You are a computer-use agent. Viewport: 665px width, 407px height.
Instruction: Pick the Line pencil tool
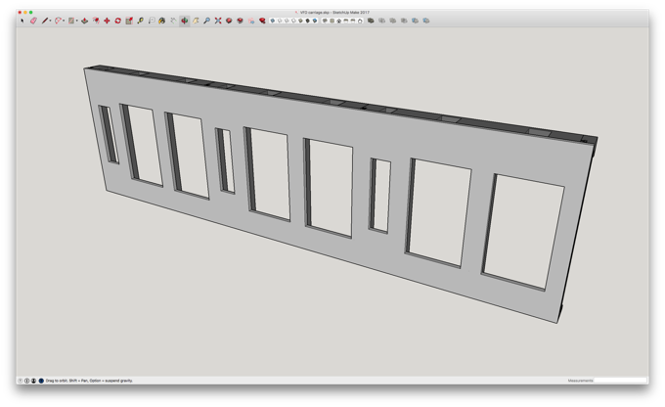coord(45,21)
